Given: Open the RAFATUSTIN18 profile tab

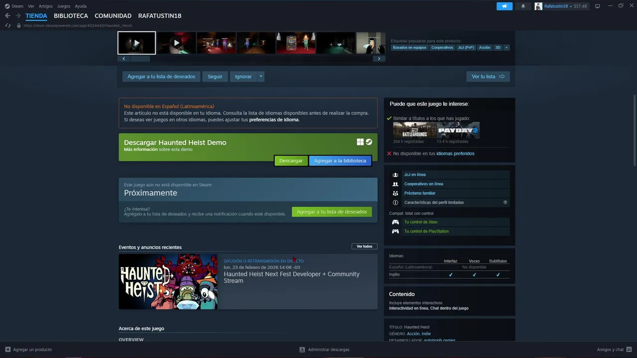Looking at the screenshot, I should tap(160, 16).
